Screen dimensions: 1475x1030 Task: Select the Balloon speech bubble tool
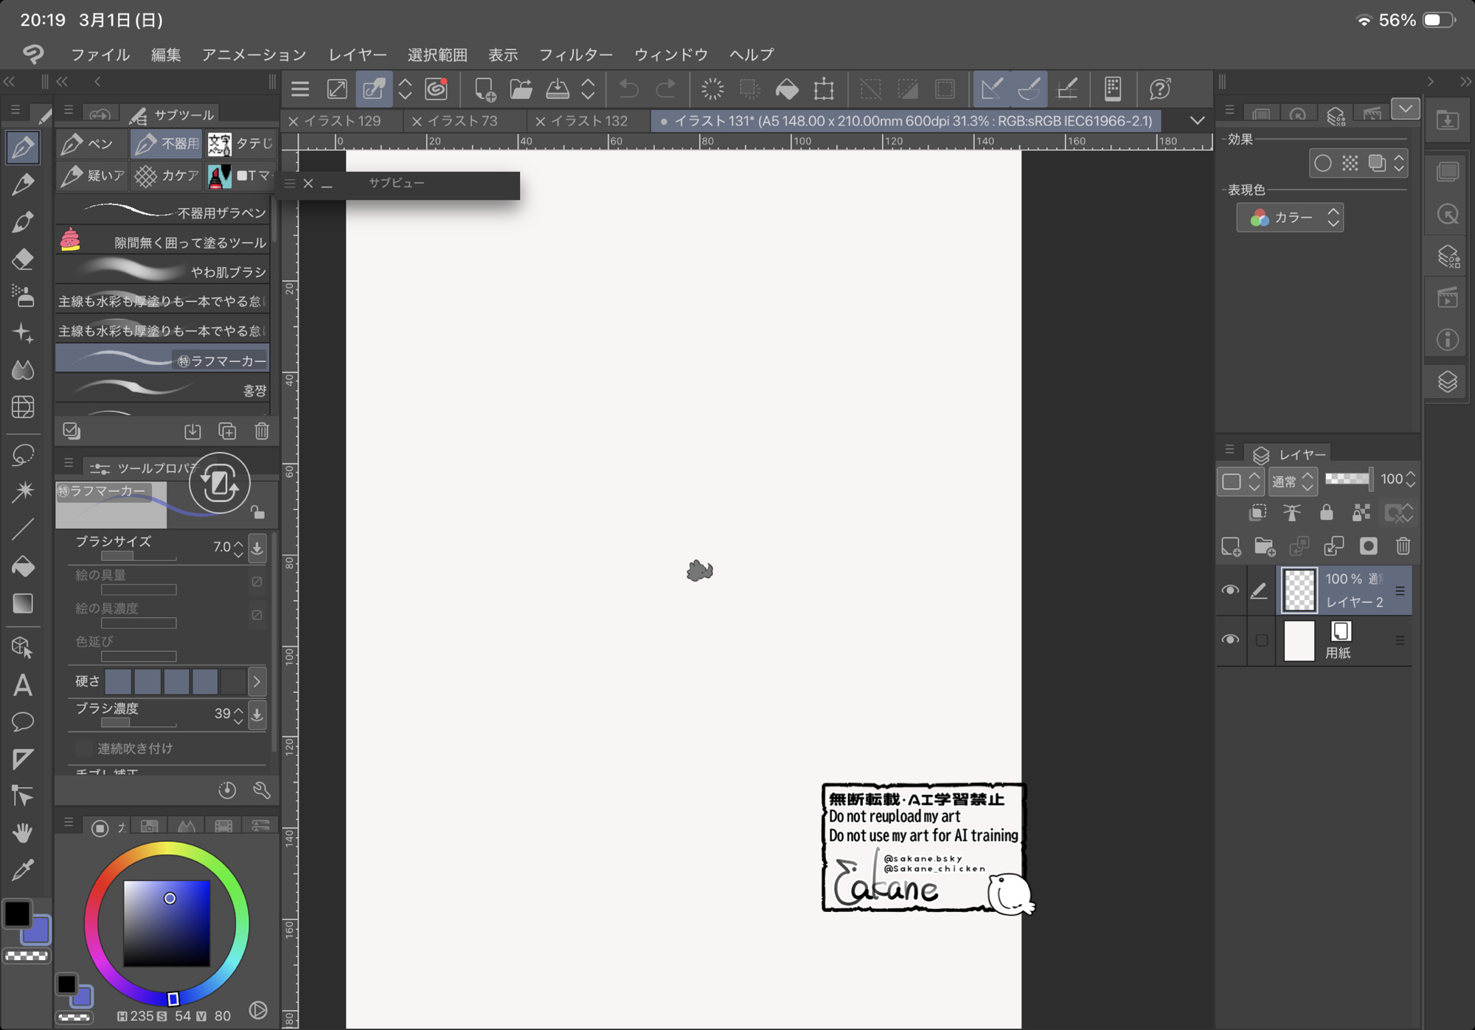(23, 722)
